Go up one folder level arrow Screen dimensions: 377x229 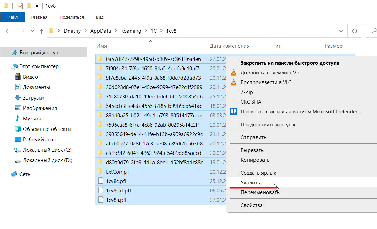coord(41,31)
